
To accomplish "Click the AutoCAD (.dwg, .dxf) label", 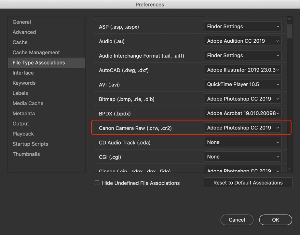I will pos(124,70).
